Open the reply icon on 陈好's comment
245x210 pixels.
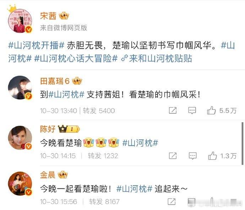192,156
